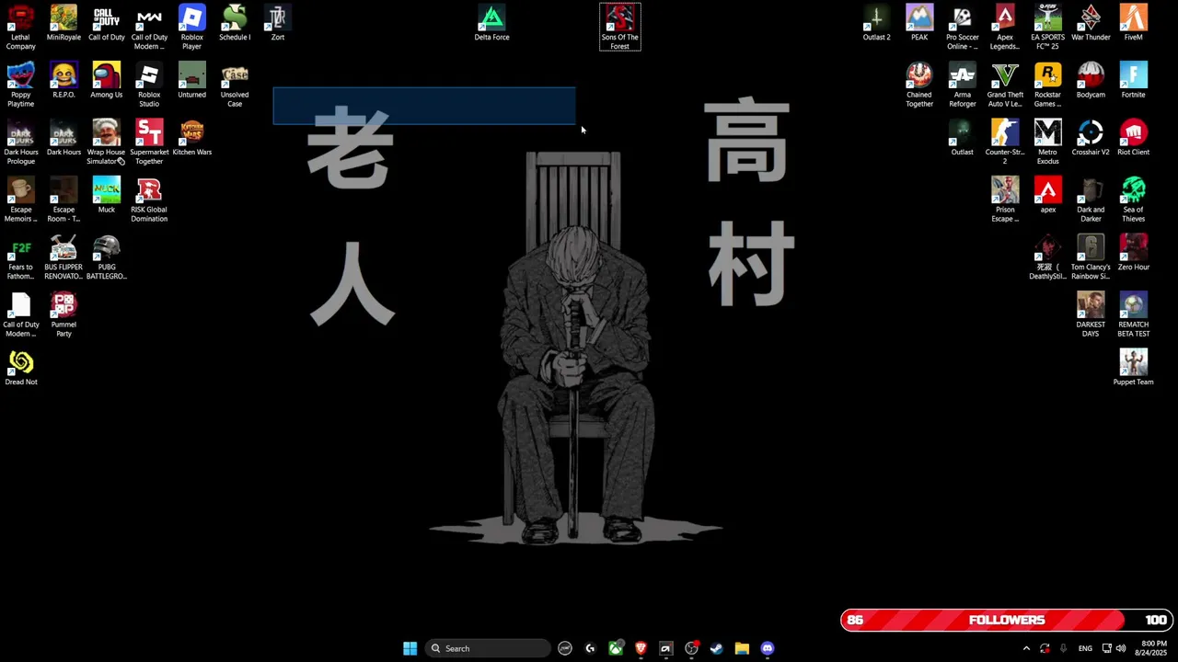Select REMATCH BETA TEST shortcut

(x=1133, y=314)
